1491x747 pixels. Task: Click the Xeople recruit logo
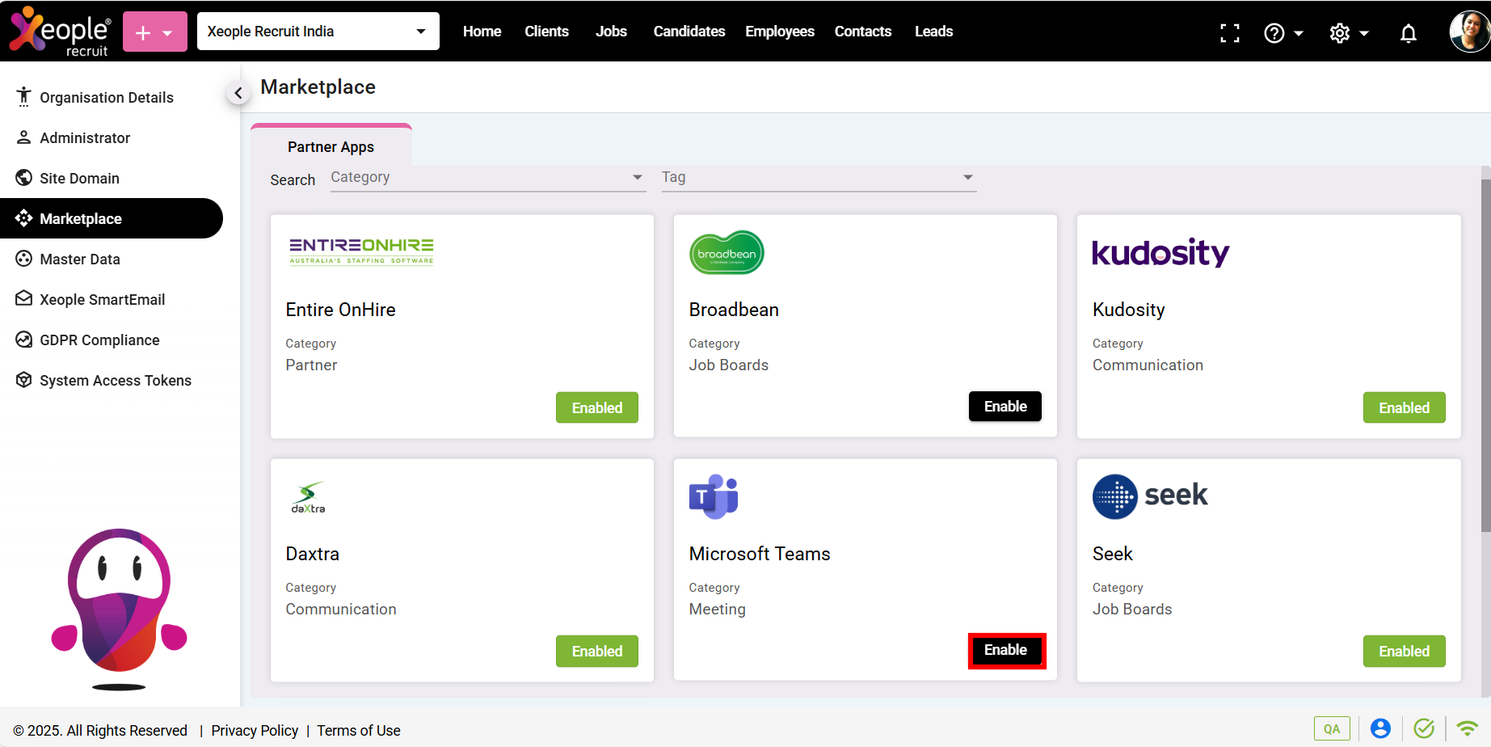click(x=59, y=32)
